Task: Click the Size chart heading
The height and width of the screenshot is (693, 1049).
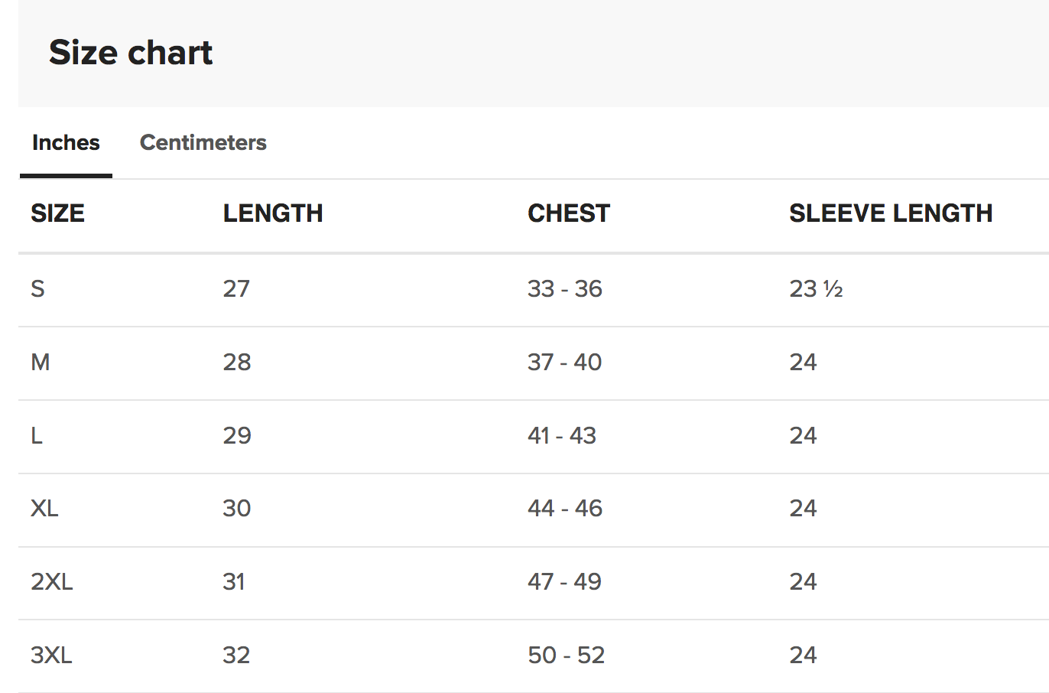Action: point(131,53)
